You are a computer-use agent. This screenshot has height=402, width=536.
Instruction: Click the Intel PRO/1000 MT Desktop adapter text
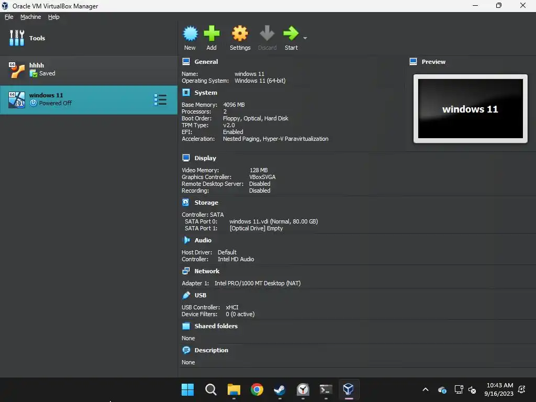click(x=258, y=283)
